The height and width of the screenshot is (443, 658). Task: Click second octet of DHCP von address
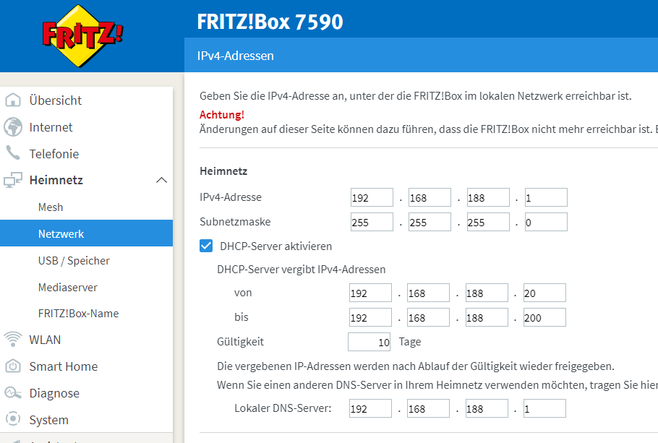tap(429, 293)
